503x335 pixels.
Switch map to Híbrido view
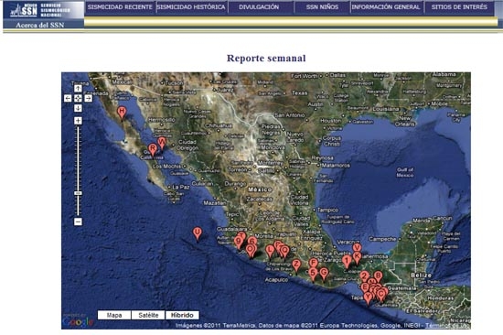[x=182, y=315]
